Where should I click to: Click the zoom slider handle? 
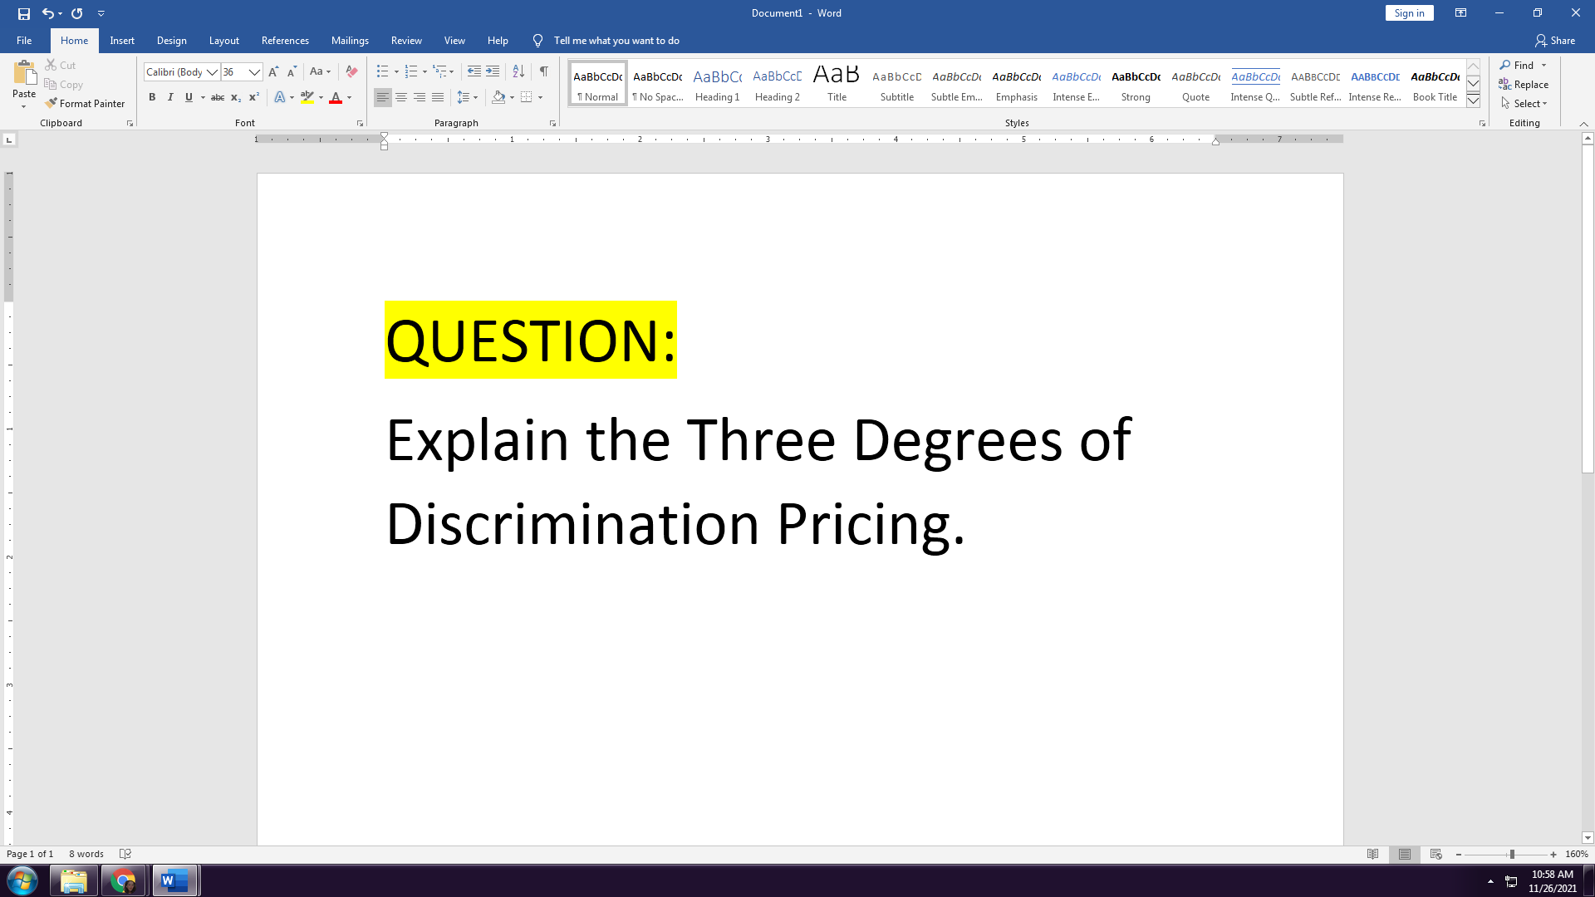click(x=1512, y=855)
